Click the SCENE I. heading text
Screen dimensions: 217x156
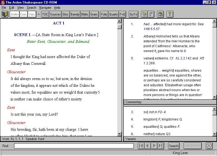point(23,35)
